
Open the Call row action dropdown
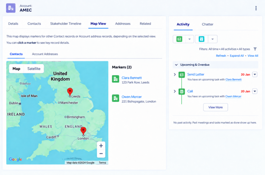(255, 91)
